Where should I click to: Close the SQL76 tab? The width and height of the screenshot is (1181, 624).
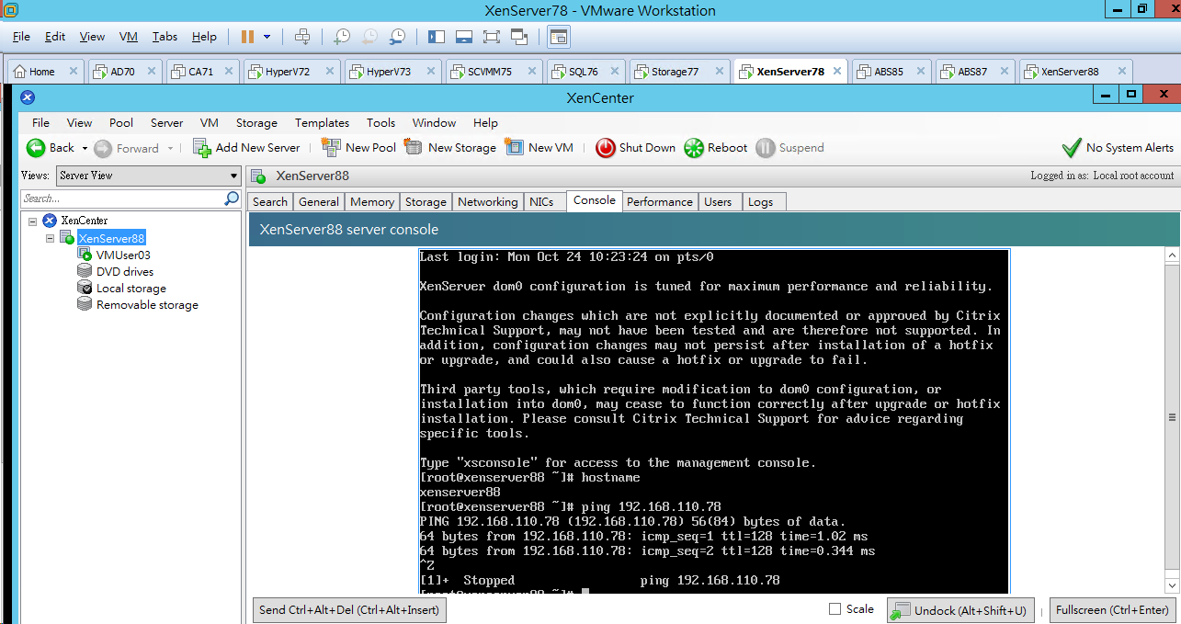point(615,72)
